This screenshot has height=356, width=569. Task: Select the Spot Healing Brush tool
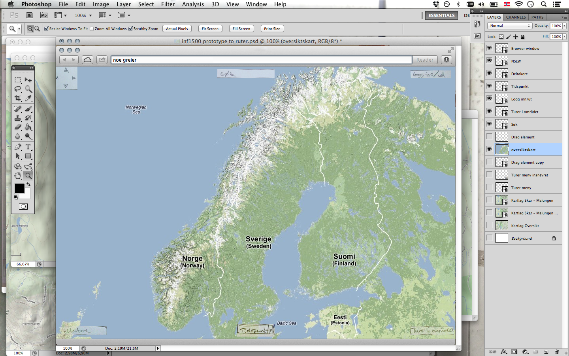(x=18, y=109)
